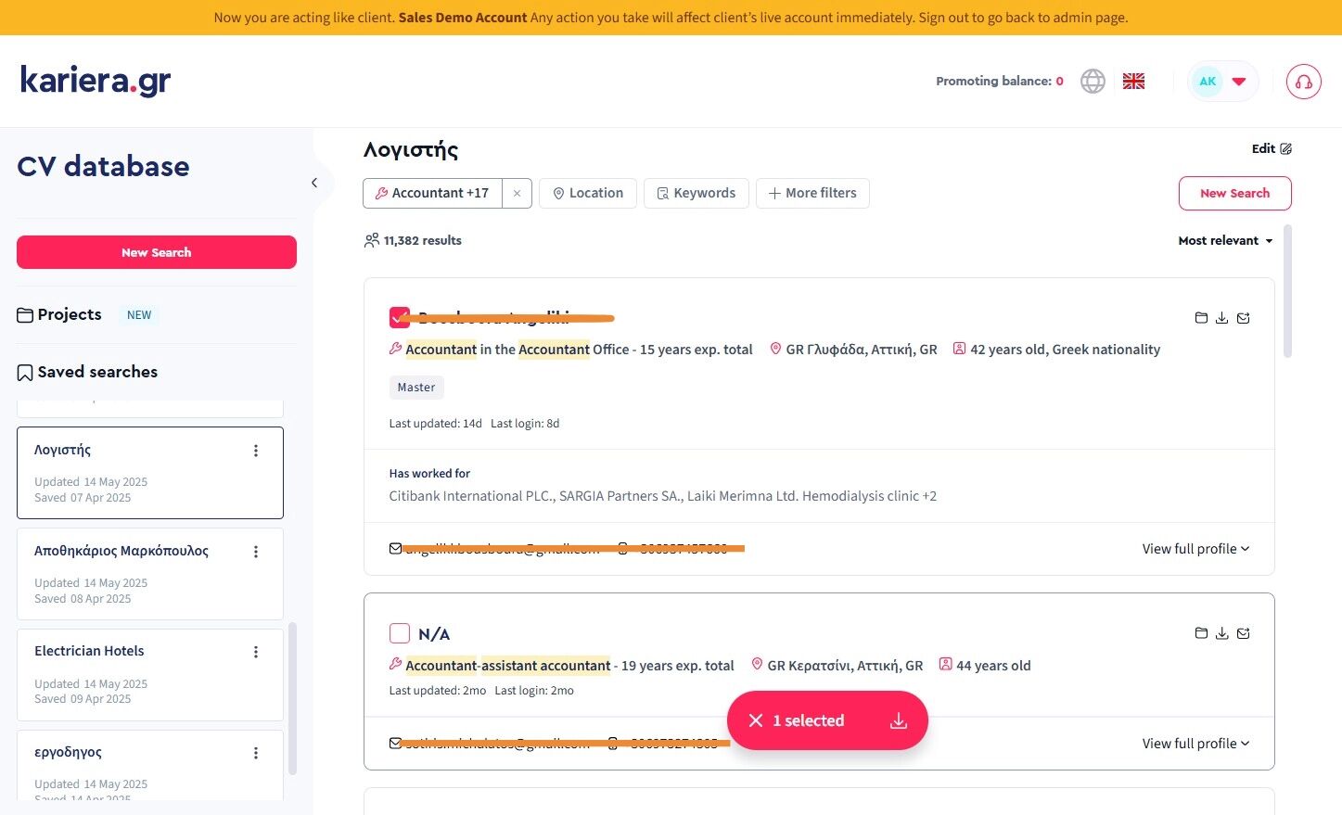Expand View full profile on first card
1342x815 pixels.
tap(1195, 549)
